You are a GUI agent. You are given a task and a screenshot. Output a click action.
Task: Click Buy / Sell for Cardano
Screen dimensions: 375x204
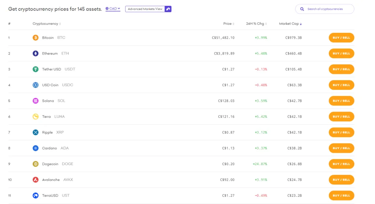341,148
